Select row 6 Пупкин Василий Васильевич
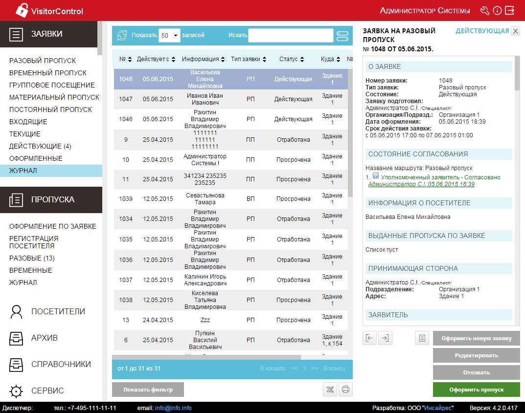Screen dimensions: 525x413 coord(230,340)
